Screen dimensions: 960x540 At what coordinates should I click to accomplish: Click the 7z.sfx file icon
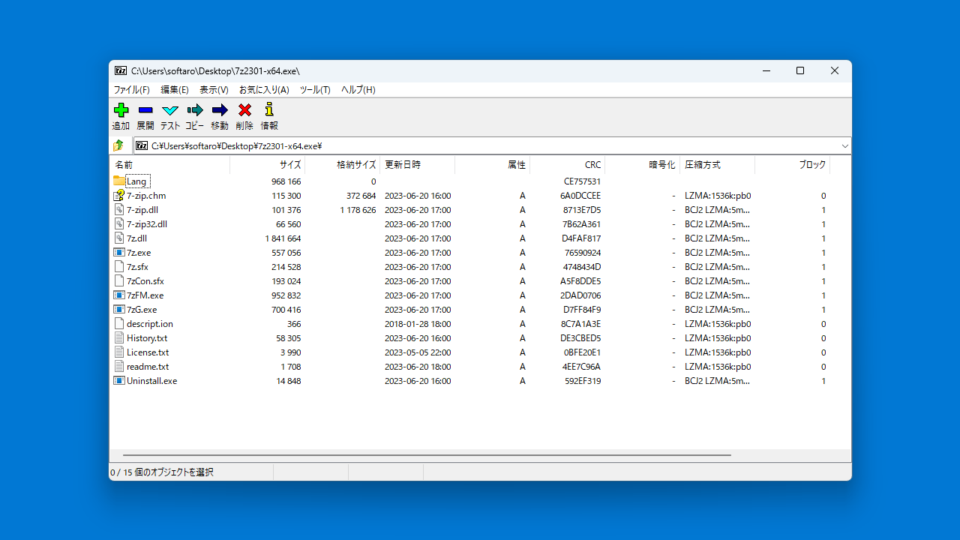coord(119,266)
